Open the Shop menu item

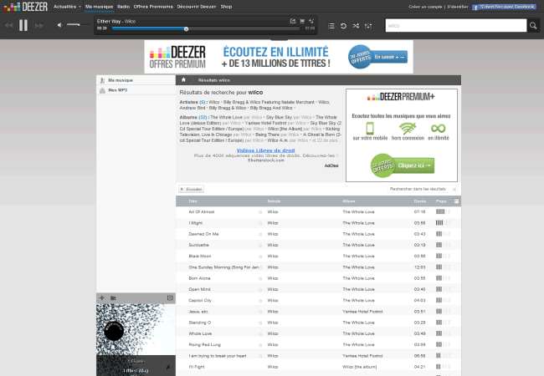226,7
